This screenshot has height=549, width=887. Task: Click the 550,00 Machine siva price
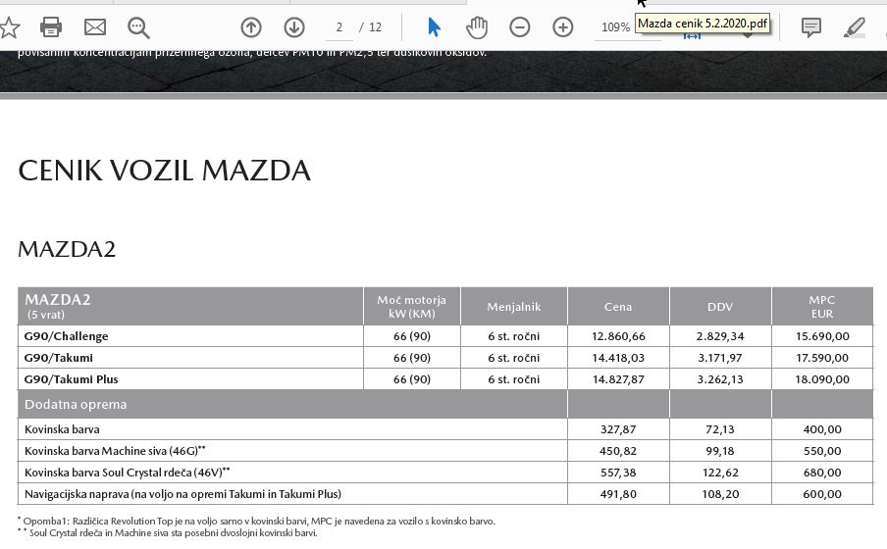tap(822, 451)
